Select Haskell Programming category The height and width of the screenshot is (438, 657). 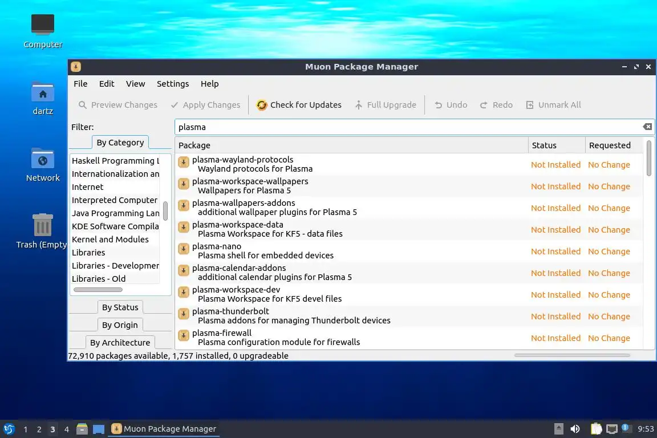click(x=115, y=160)
